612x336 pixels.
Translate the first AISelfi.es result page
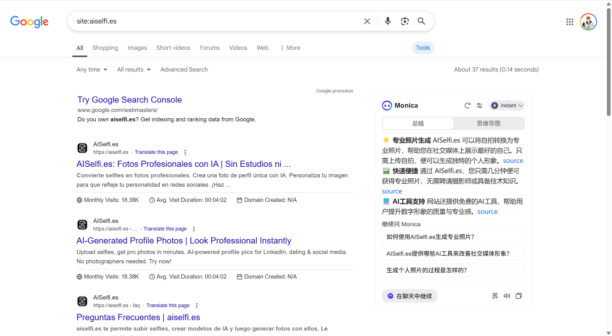[156, 152]
